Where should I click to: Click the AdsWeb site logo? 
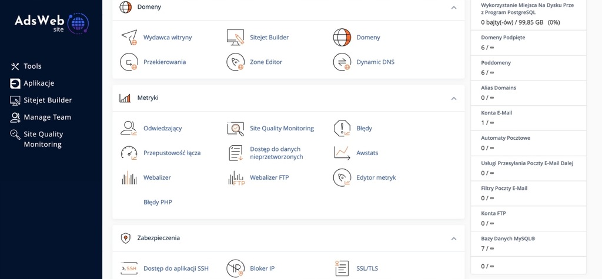pos(52,23)
